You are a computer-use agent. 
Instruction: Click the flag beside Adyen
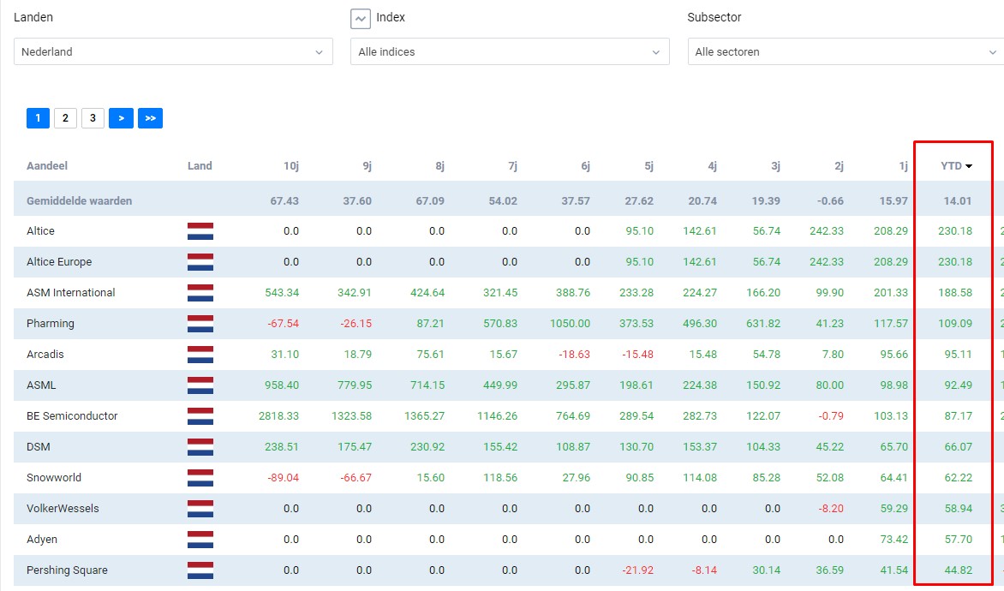[200, 539]
